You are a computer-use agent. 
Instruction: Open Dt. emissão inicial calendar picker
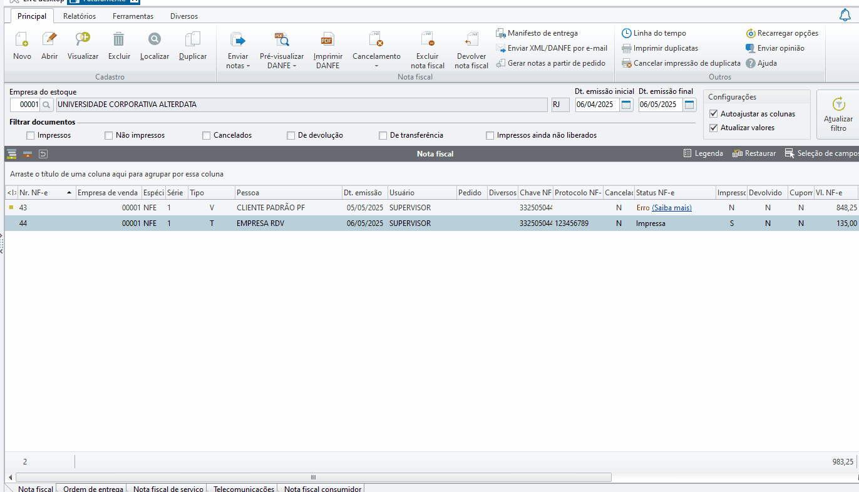[x=626, y=105]
